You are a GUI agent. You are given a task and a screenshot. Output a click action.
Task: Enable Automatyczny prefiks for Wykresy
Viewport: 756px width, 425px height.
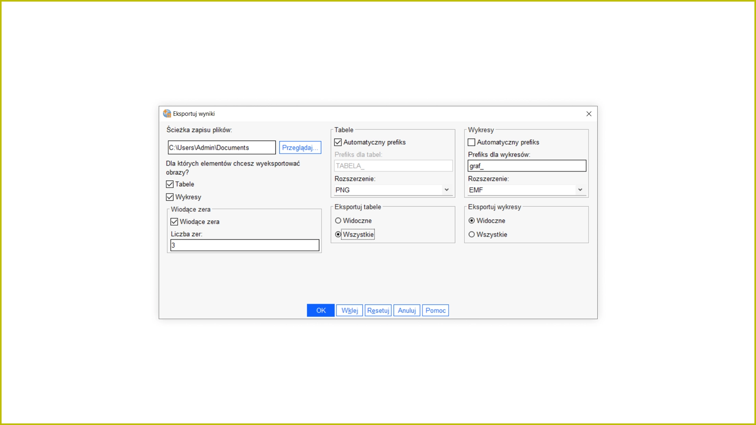[471, 142]
